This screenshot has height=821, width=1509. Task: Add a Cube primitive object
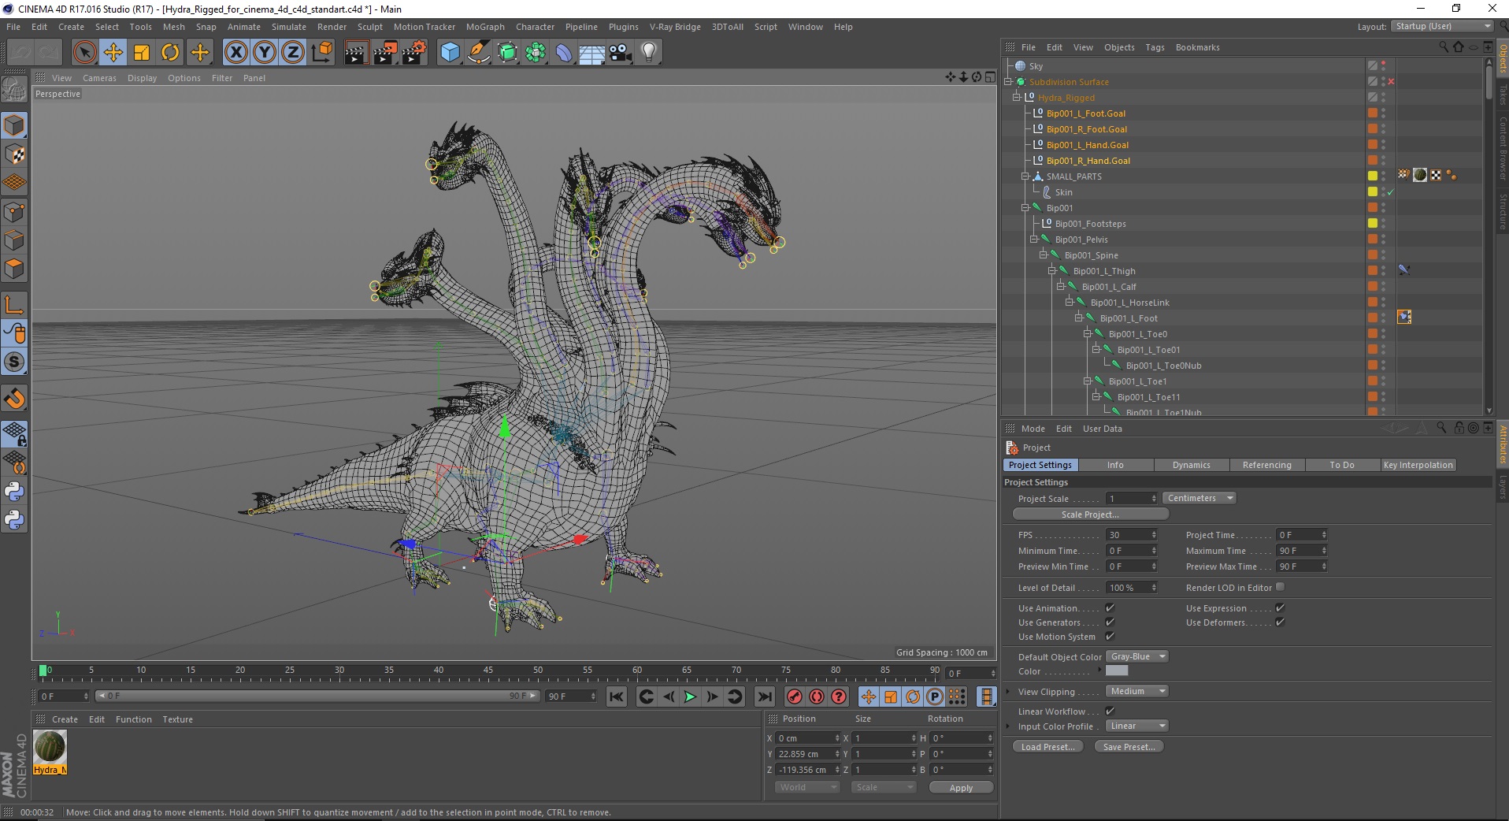[x=450, y=53]
